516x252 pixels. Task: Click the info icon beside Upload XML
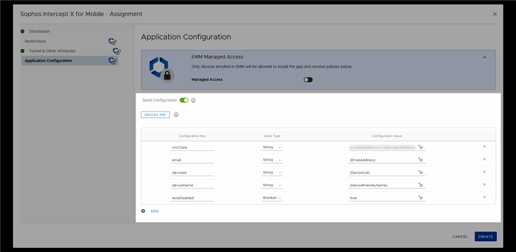(176, 115)
